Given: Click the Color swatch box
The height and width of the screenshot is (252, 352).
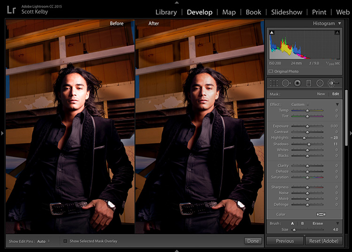Looking at the screenshot, I should point(321,214).
